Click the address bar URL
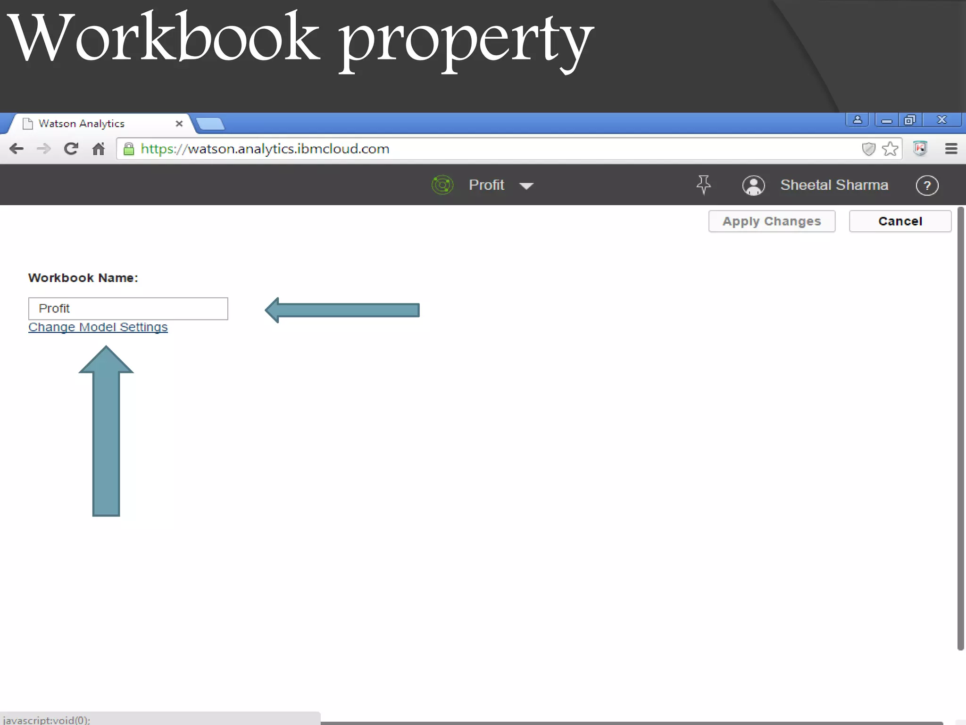 265,149
